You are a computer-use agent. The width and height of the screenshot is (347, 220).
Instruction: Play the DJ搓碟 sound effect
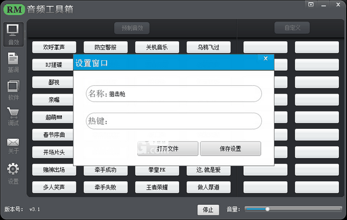pyautogui.click(x=53, y=65)
